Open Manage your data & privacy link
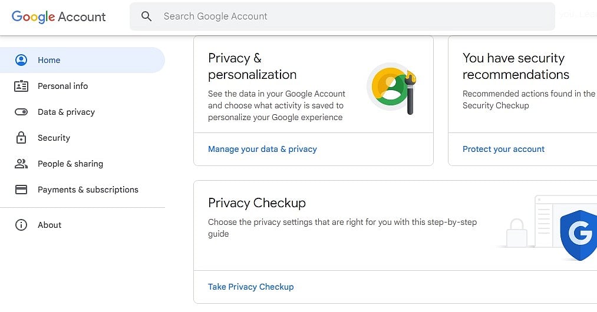 pyautogui.click(x=262, y=149)
